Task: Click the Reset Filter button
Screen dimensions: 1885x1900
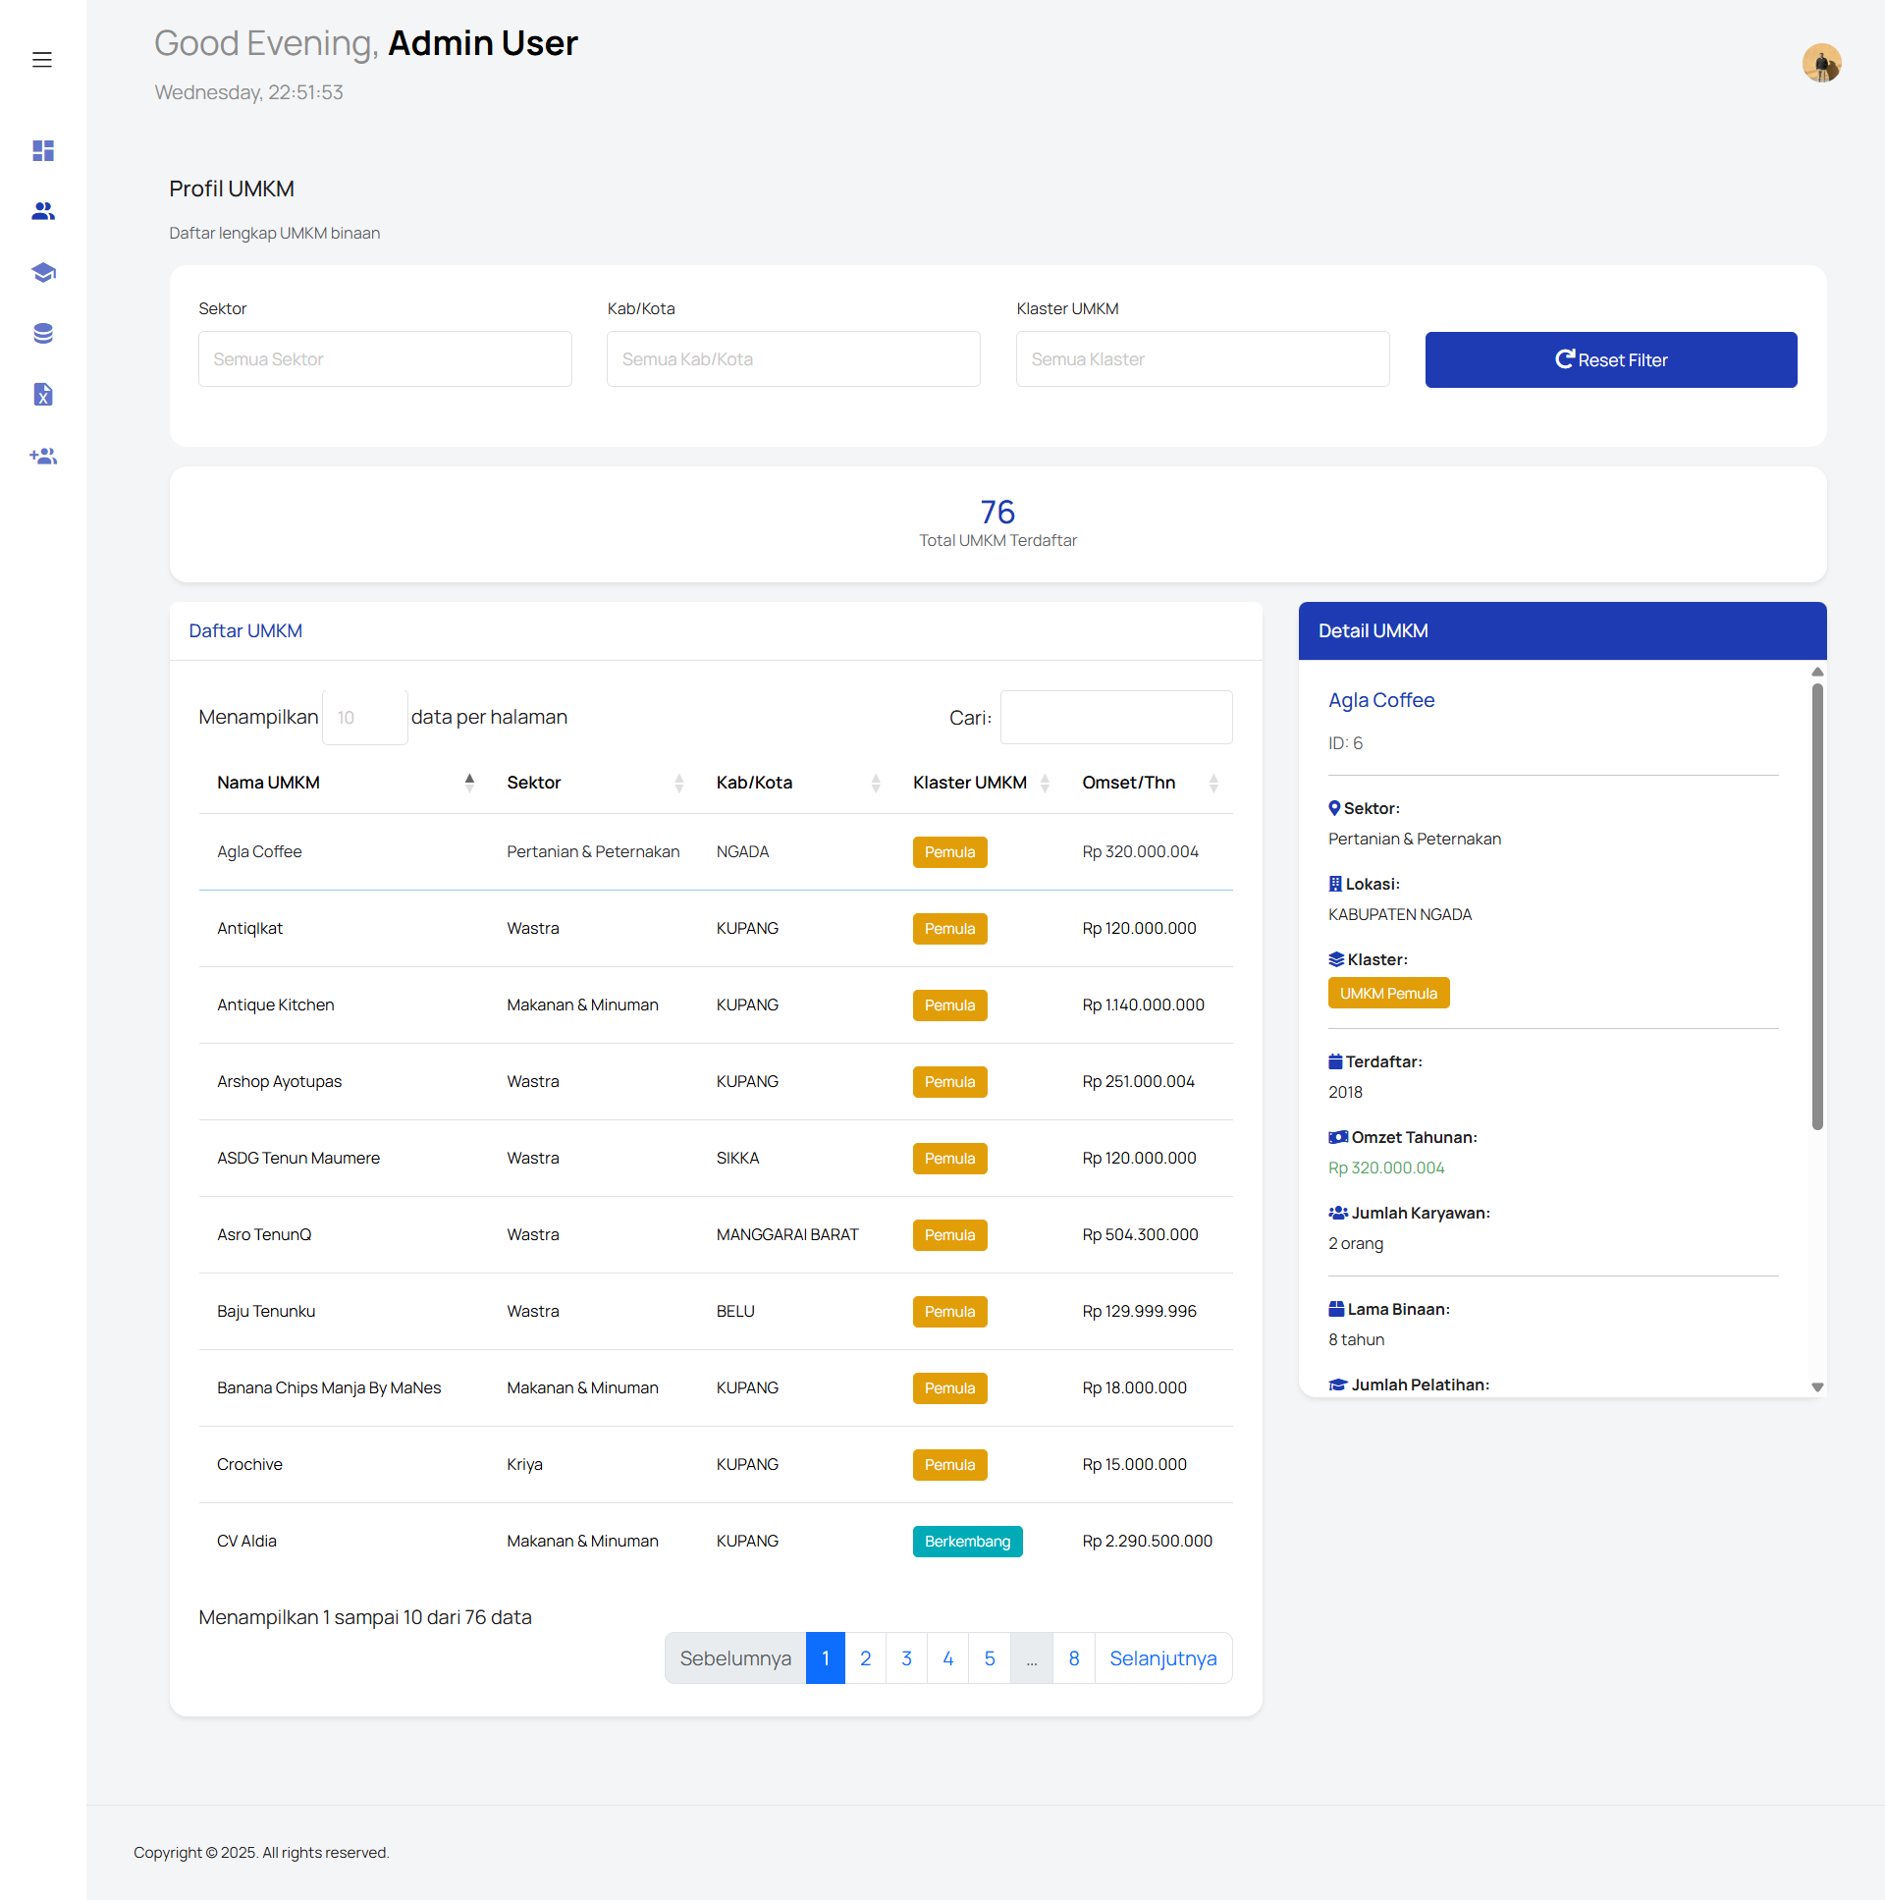Action: pyautogui.click(x=1610, y=360)
